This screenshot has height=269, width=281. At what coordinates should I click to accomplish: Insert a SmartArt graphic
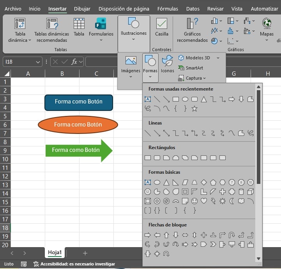191,68
